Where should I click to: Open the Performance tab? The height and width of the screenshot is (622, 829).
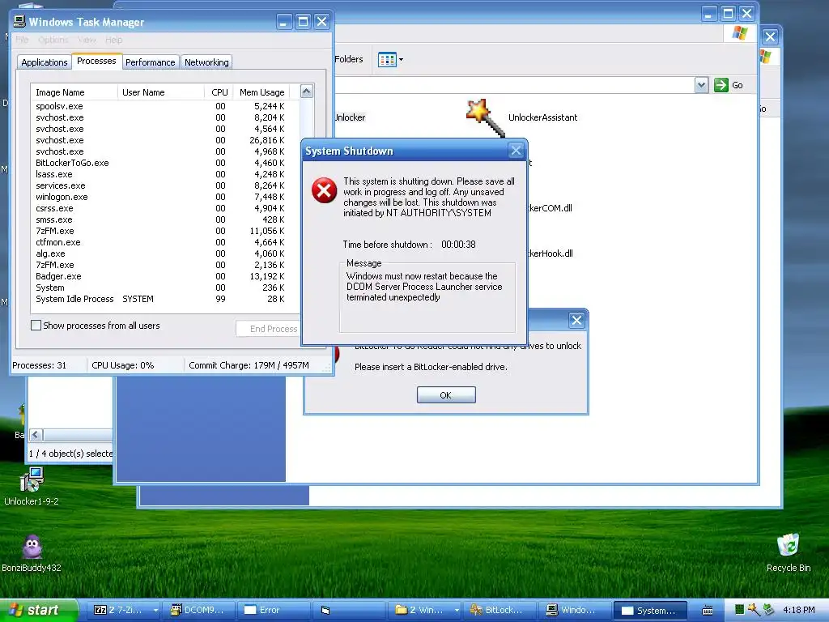click(x=150, y=62)
